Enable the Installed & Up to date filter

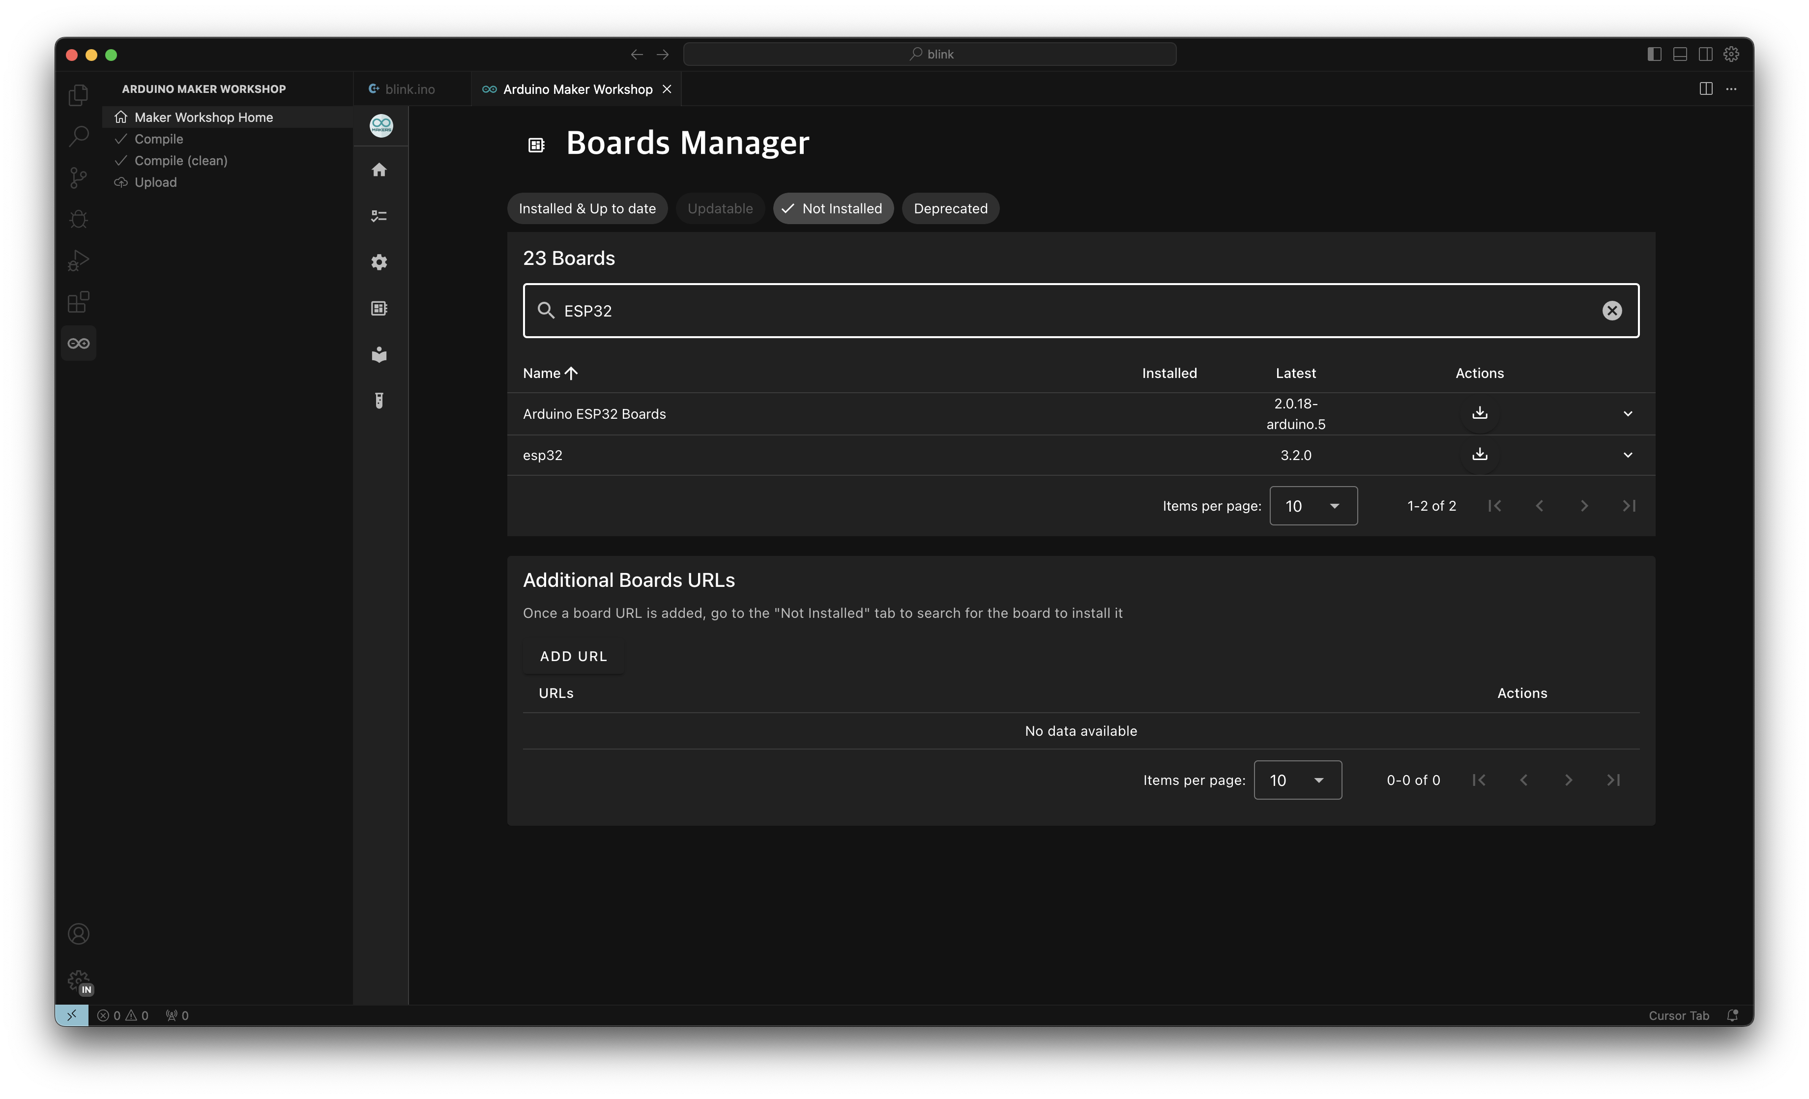(586, 208)
